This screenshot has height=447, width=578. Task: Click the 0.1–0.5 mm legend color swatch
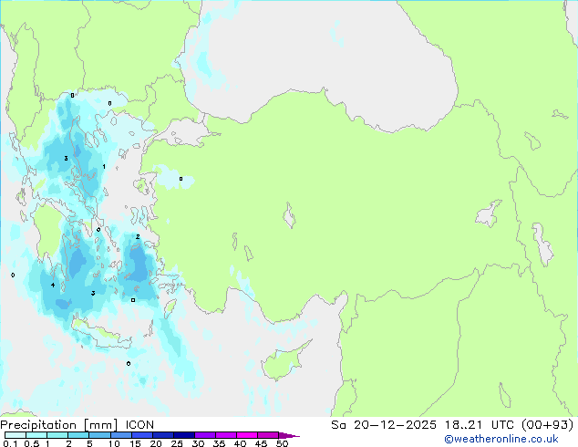click(15, 435)
